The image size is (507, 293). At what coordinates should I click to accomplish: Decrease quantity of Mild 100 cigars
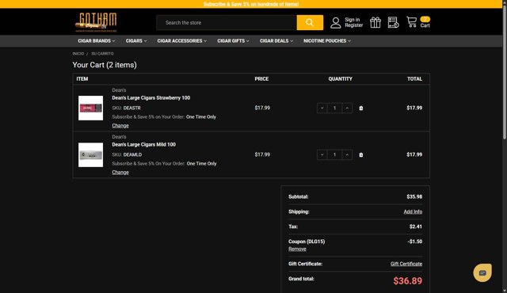(x=322, y=154)
